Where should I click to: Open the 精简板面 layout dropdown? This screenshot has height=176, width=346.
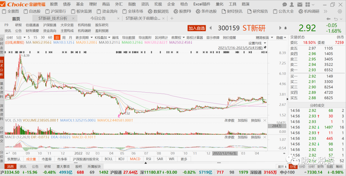[264, 38]
